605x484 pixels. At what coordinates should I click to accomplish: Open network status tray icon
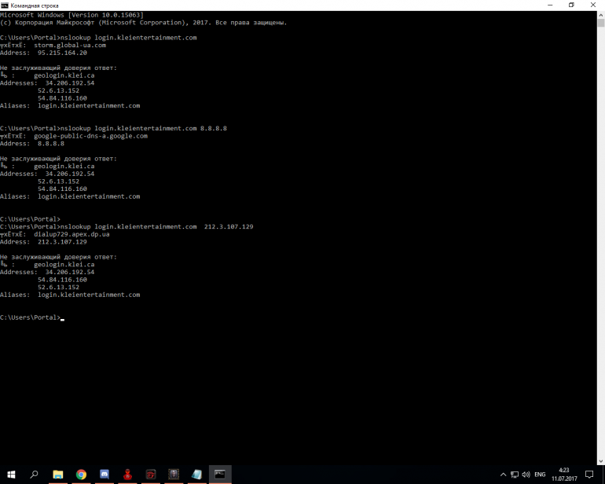(515, 475)
